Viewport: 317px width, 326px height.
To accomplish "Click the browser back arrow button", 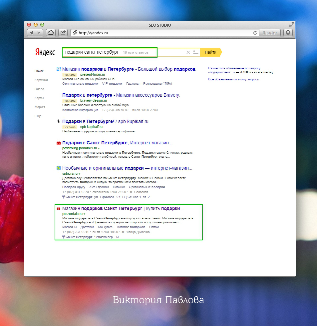I will tap(31, 33).
